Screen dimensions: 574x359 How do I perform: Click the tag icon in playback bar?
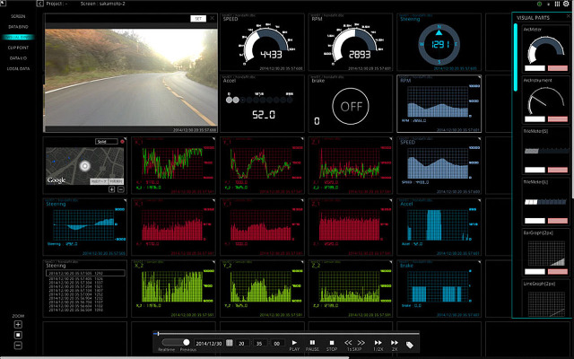pos(410,345)
